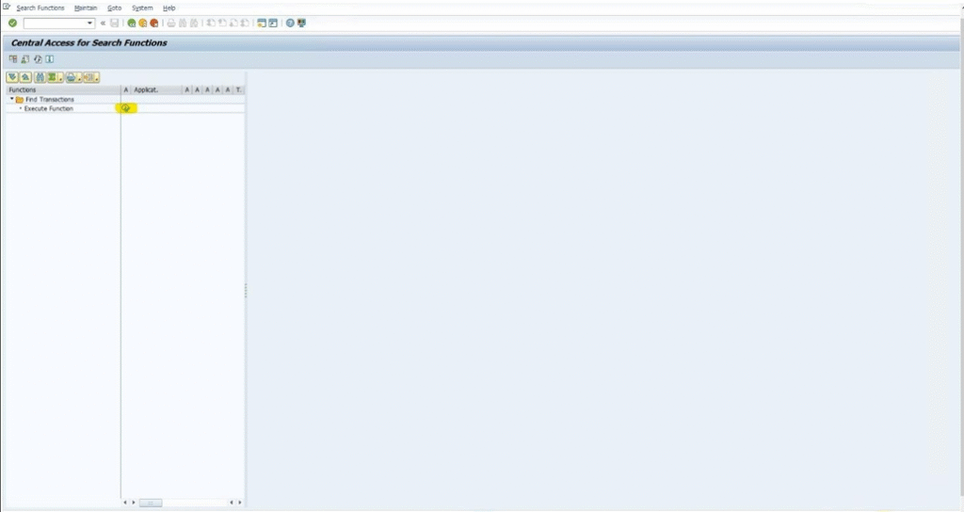The width and height of the screenshot is (964, 512).
Task: Click the red Cancel icon in toolbar
Action: point(153,23)
